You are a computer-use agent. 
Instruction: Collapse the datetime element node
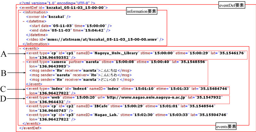[x=24, y=21]
